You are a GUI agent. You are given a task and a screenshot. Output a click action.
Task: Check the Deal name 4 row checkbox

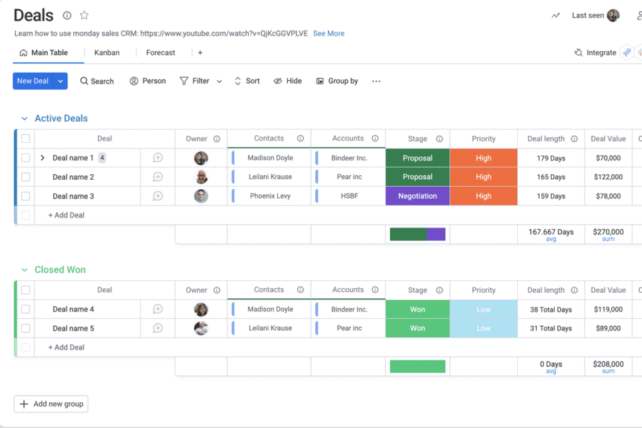25,310
